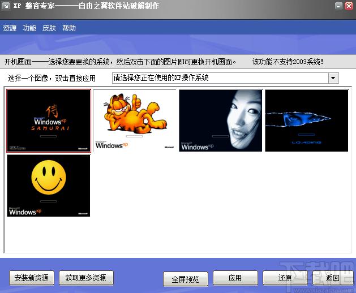Expand the XP operating system dropdown arrow
356x293 pixels.
(x=333, y=78)
